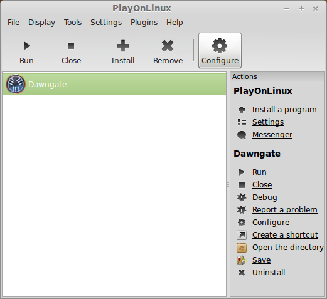Image resolution: width=327 pixels, height=299 pixels.
Task: Click the Create a shortcut link
Action: point(285,235)
